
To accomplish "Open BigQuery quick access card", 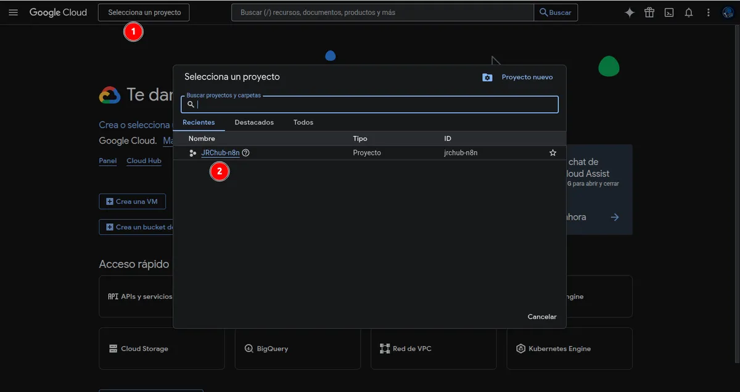I will click(297, 348).
